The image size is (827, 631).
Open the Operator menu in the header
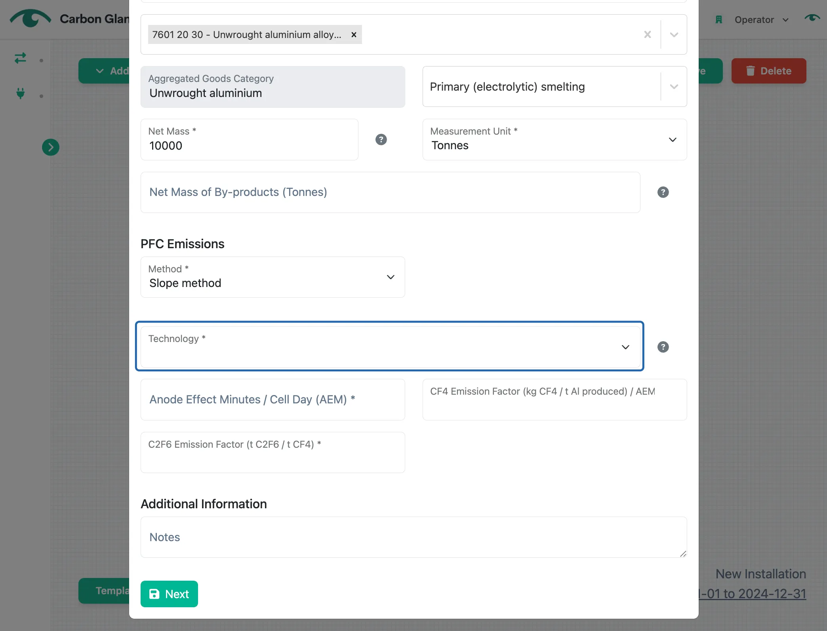pyautogui.click(x=761, y=20)
